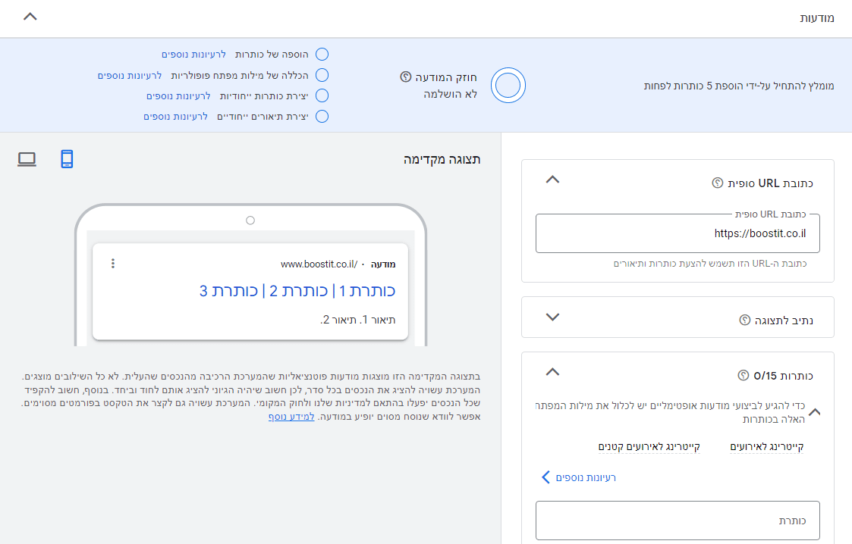Click the יצירת כותרות ייחודיות status circle
Viewport: 852px width, 544px height.
click(x=322, y=95)
